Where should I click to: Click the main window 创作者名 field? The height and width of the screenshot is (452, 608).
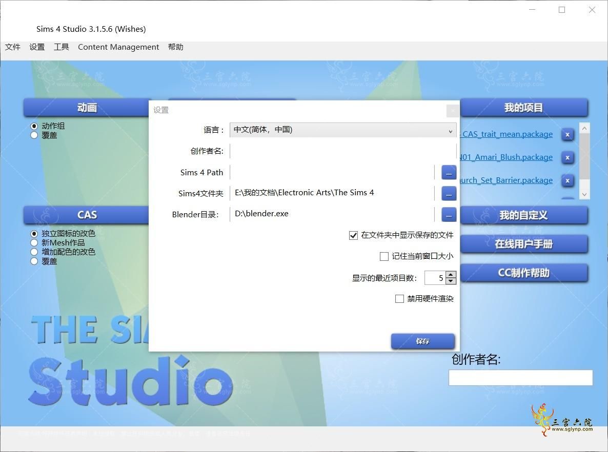[520, 378]
